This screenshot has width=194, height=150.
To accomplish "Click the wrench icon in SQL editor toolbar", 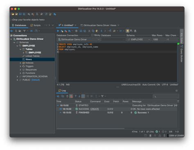I will [x=114, y=31].
